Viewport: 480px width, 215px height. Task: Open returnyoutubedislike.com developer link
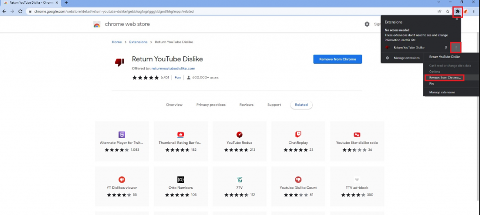(x=173, y=68)
